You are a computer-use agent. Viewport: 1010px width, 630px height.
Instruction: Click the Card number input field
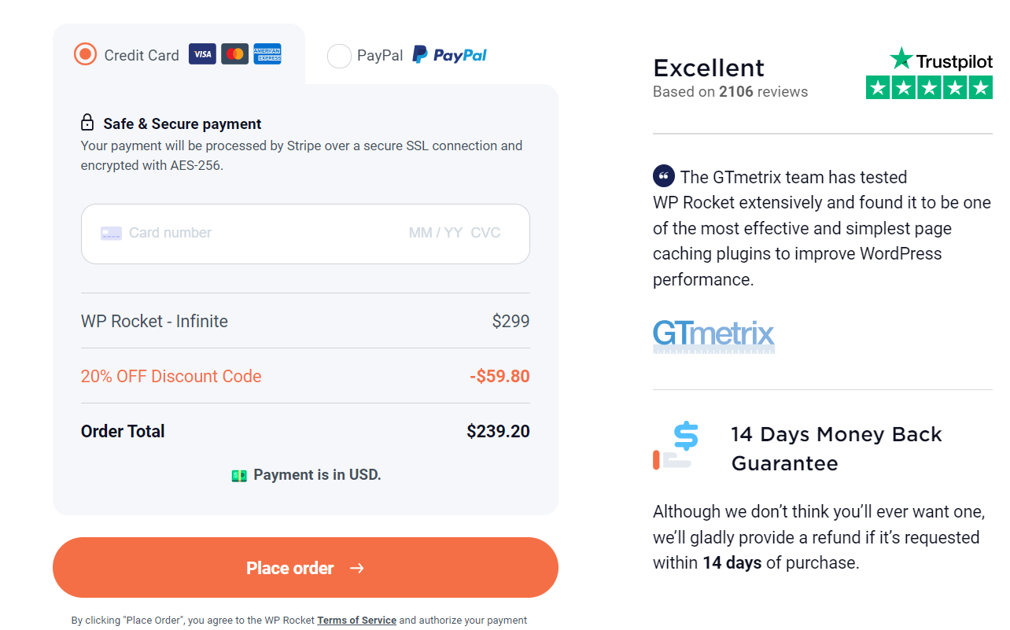(236, 233)
